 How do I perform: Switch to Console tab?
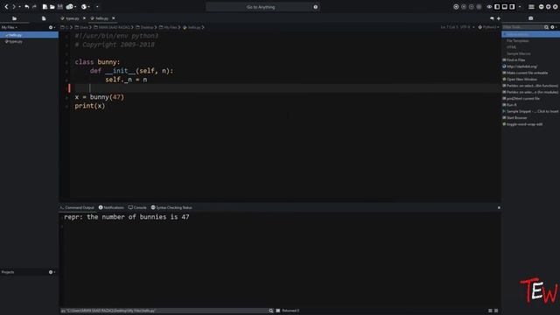pos(137,207)
